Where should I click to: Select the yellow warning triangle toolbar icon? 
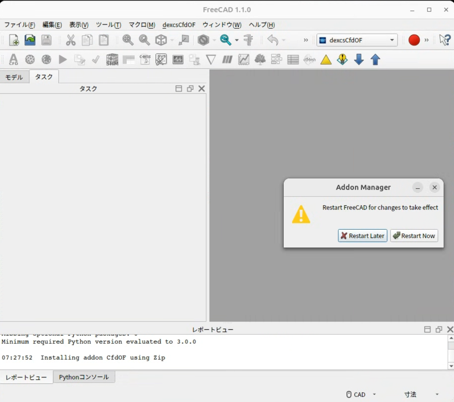tap(326, 60)
